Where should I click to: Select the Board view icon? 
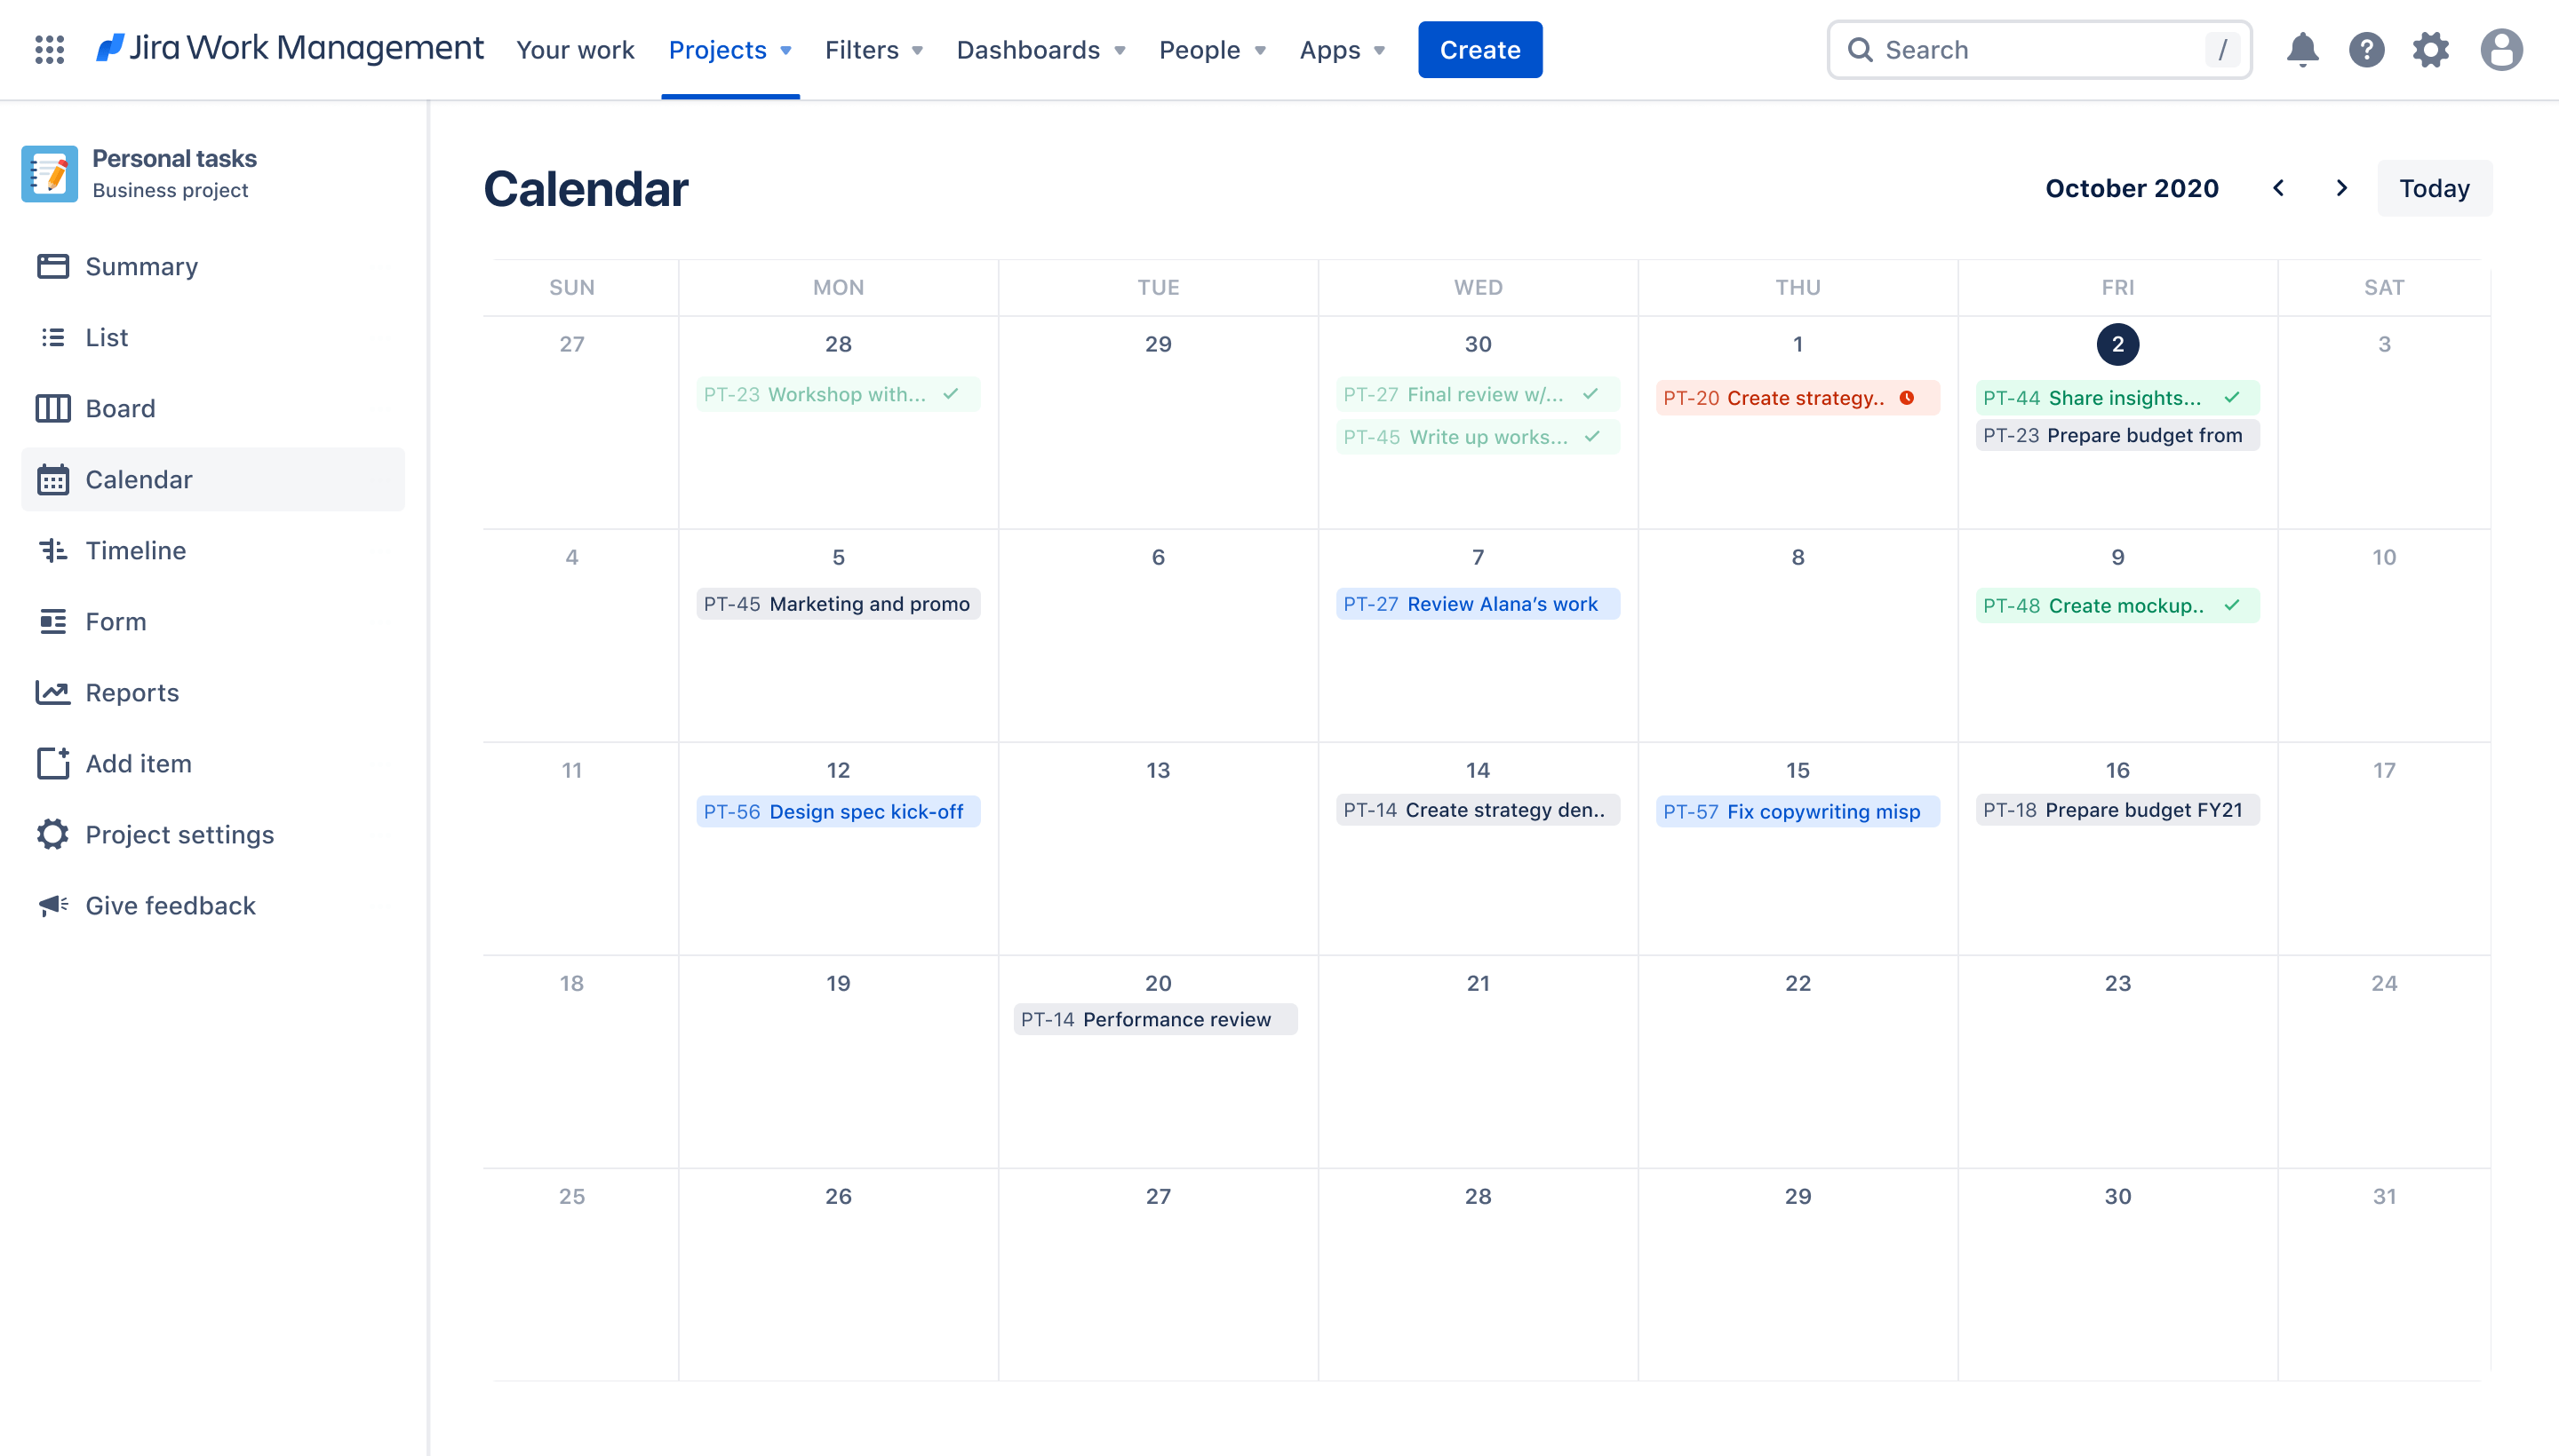coord(51,408)
